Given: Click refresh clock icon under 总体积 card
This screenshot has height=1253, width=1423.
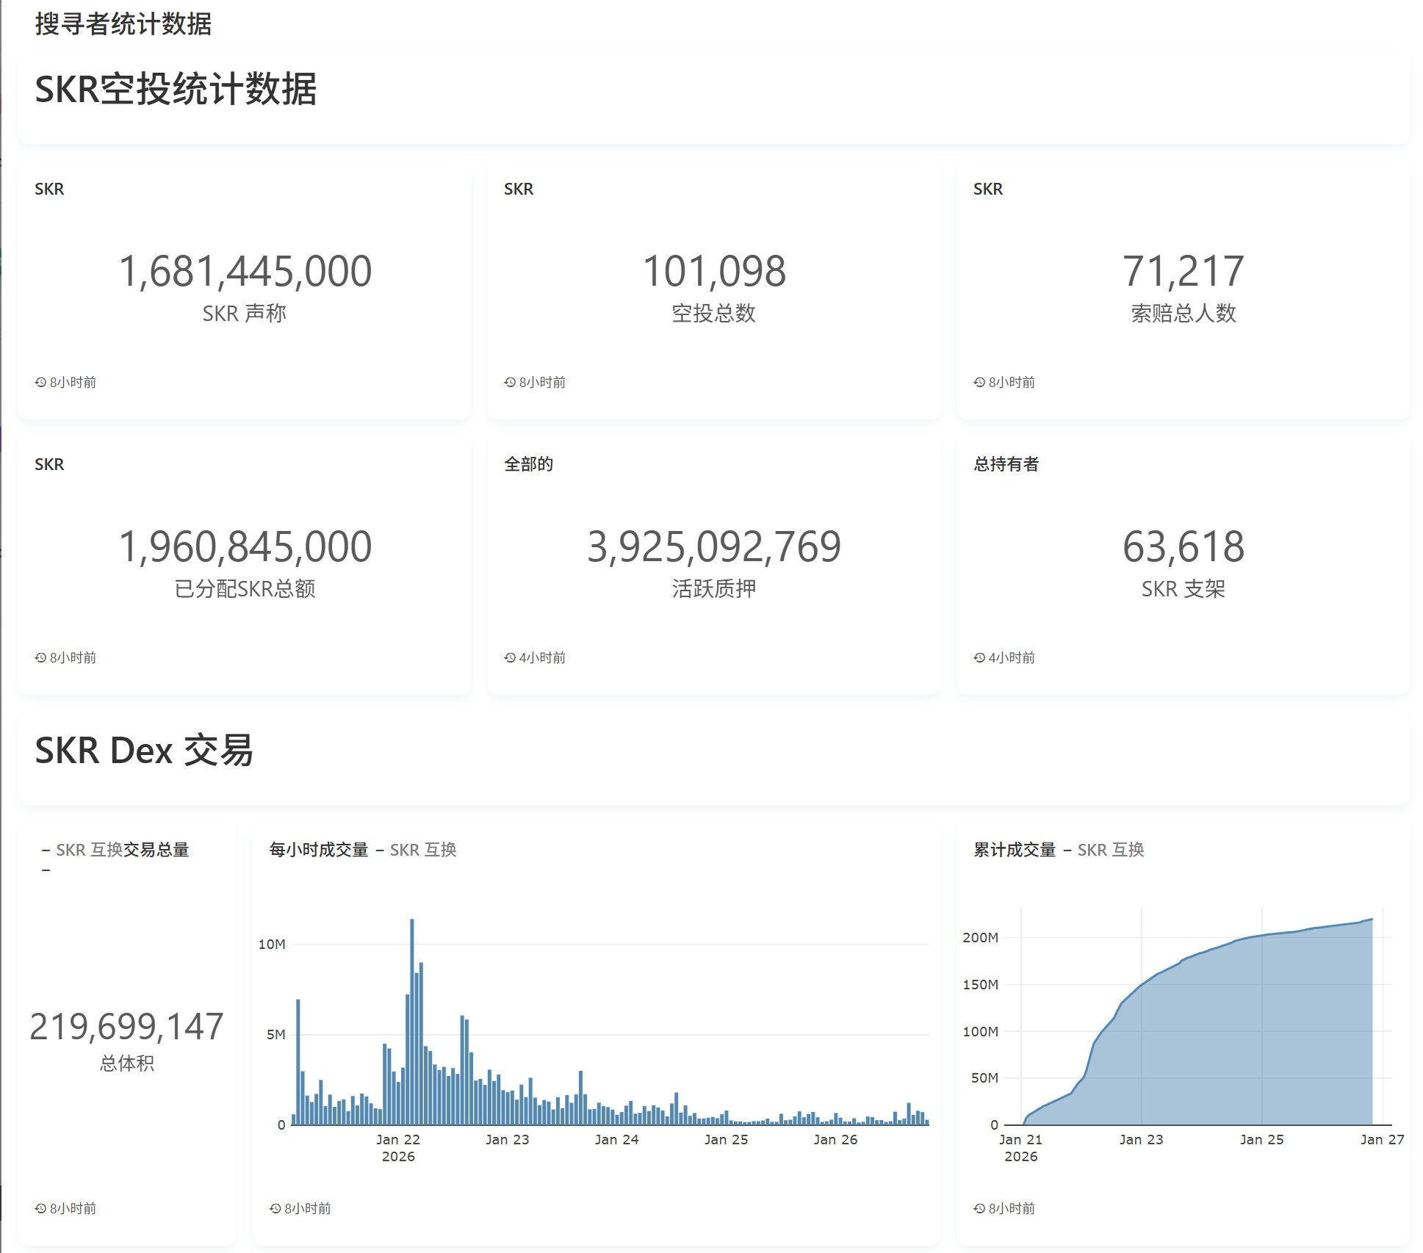Looking at the screenshot, I should coord(40,1208).
